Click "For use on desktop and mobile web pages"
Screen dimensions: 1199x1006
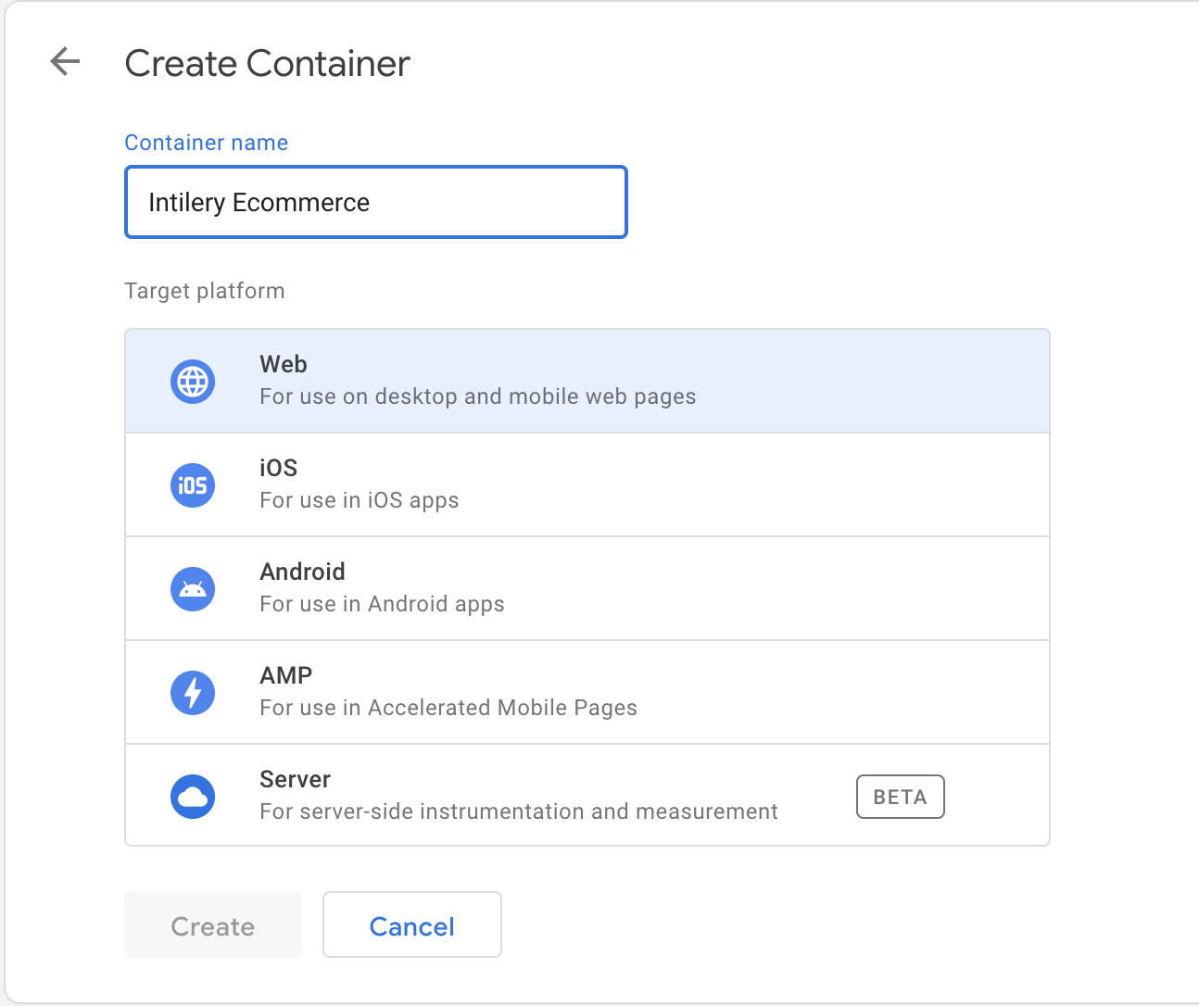click(477, 396)
